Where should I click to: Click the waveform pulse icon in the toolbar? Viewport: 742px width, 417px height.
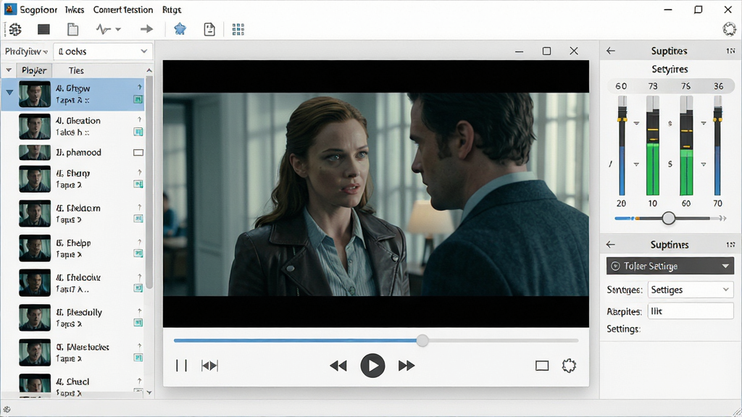pyautogui.click(x=103, y=29)
